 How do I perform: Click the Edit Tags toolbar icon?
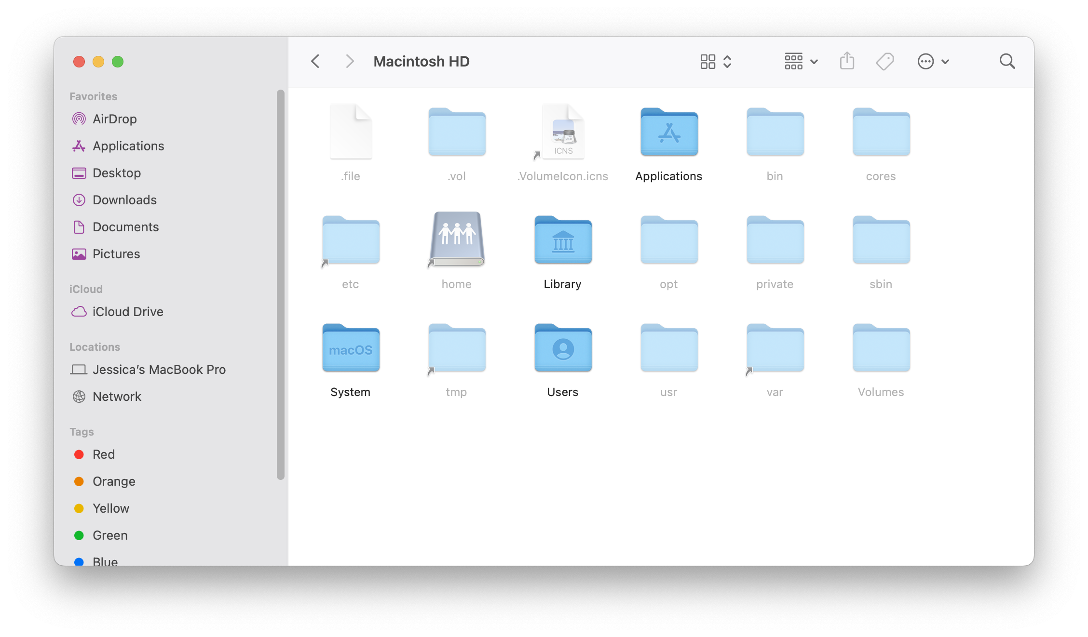(x=885, y=62)
